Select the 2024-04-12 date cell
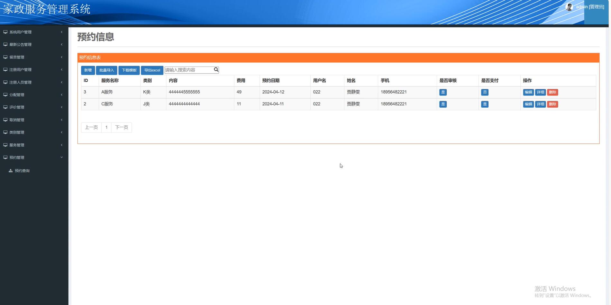 (285, 92)
